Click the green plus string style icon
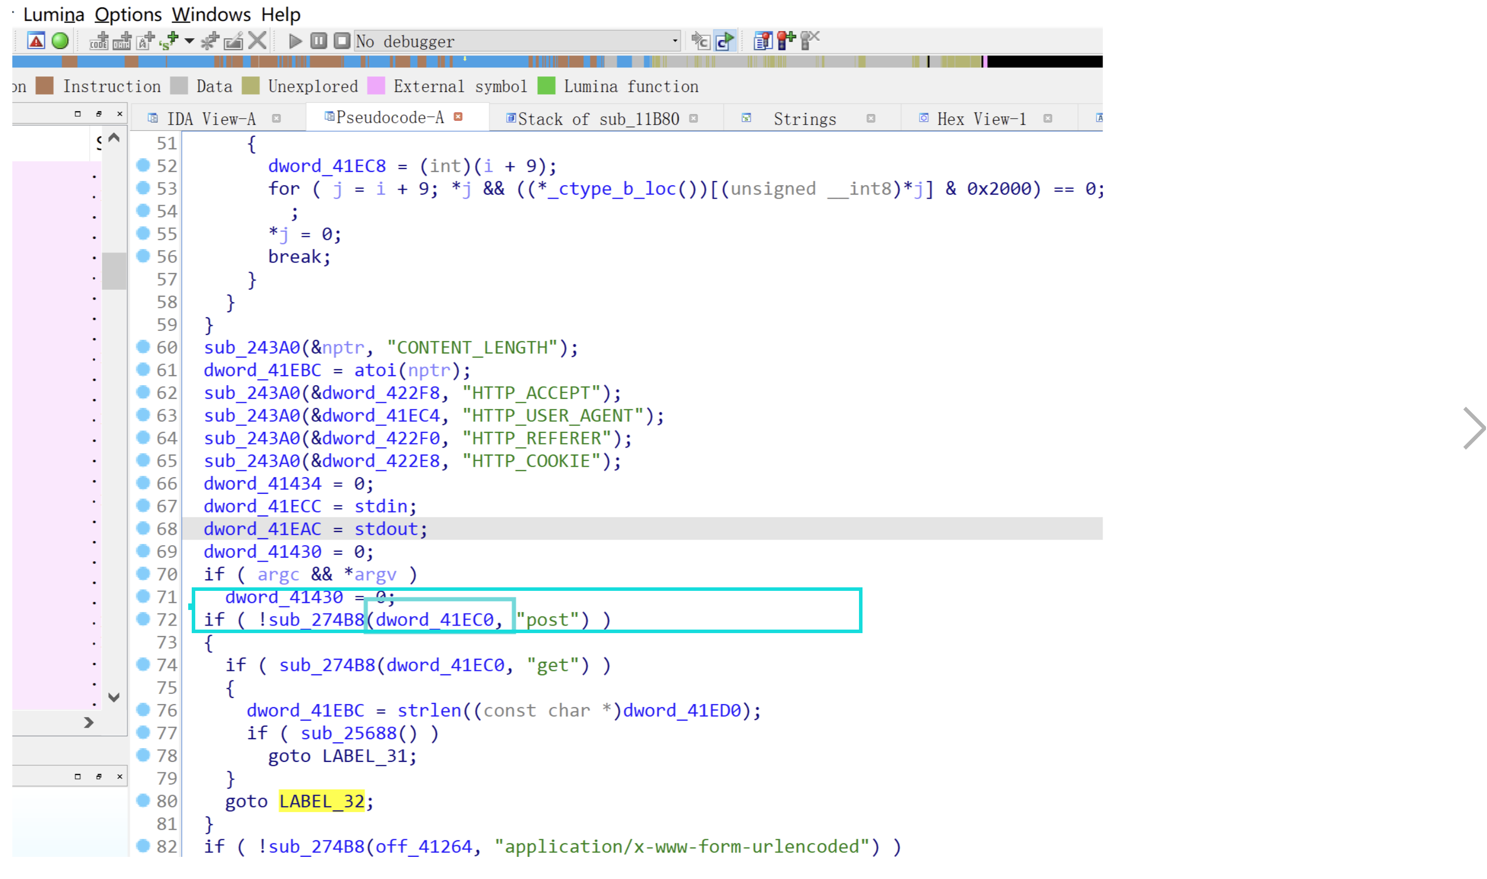The image size is (1487, 879). click(x=169, y=41)
